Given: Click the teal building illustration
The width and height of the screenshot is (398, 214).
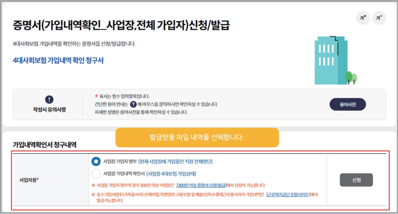Looking at the screenshot, I should click(x=331, y=60).
